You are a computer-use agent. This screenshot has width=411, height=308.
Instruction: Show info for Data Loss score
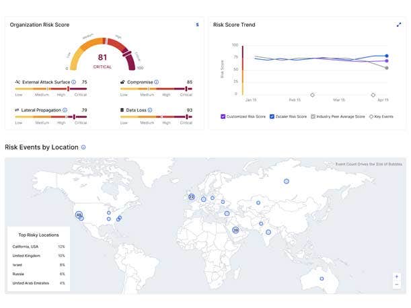coord(149,110)
